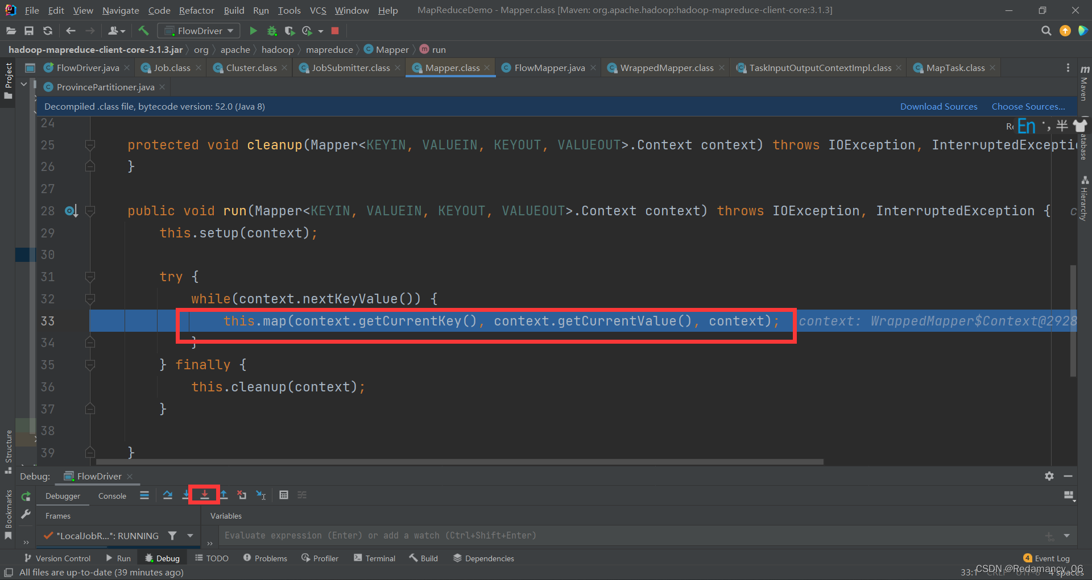This screenshot has height=580, width=1092.
Task: Open the Problems tool window
Action: tap(265, 558)
